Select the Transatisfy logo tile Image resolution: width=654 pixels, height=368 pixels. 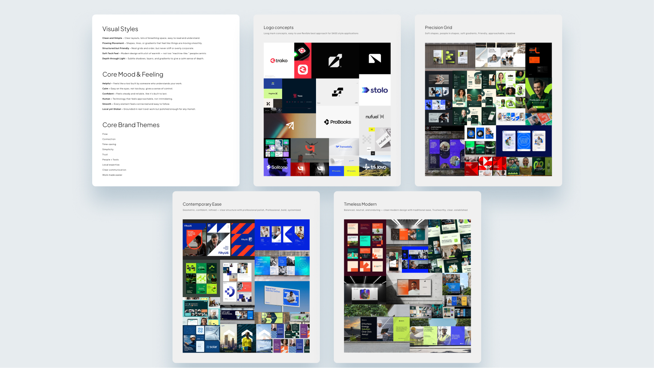[x=344, y=147]
